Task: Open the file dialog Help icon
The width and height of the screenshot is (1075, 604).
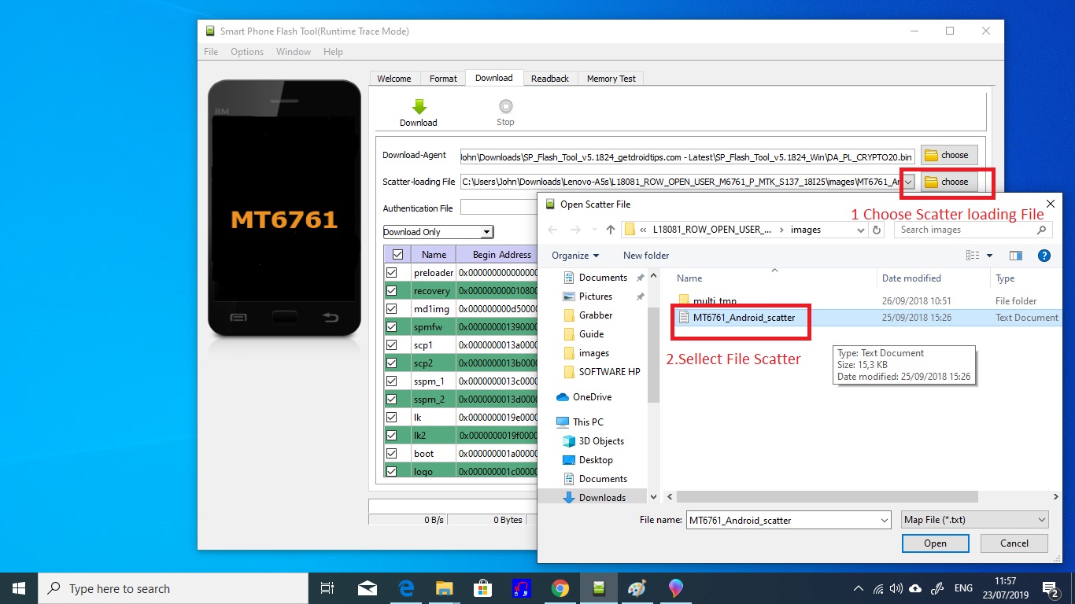Action: [1044, 256]
